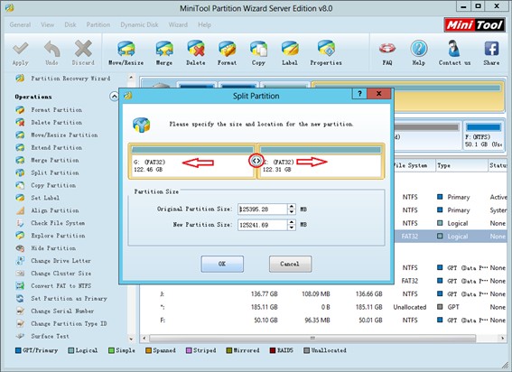Click the Facebook Share icon
Image resolution: width=512 pixels, height=372 pixels.
point(491,49)
